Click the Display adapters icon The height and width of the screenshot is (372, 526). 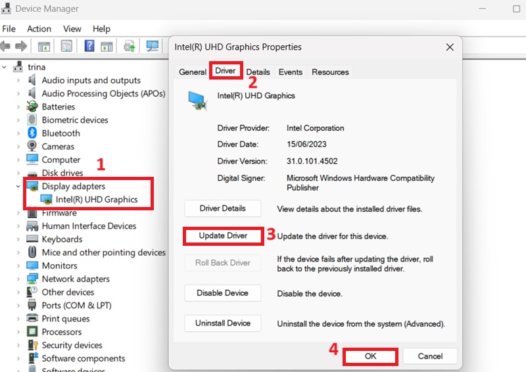click(32, 186)
